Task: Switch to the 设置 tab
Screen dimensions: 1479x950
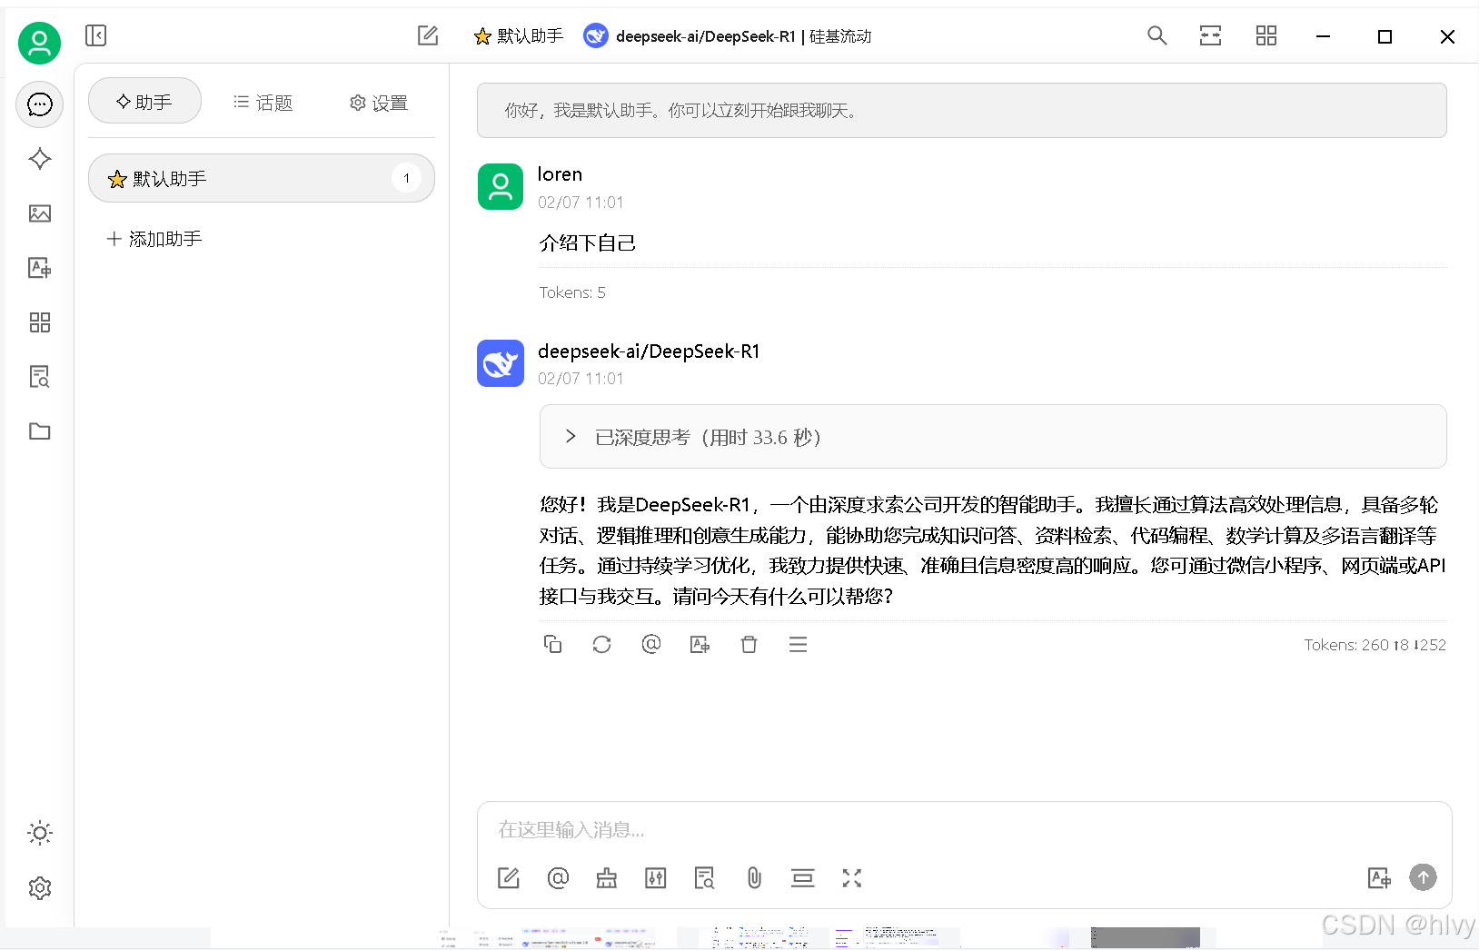Action: click(379, 102)
